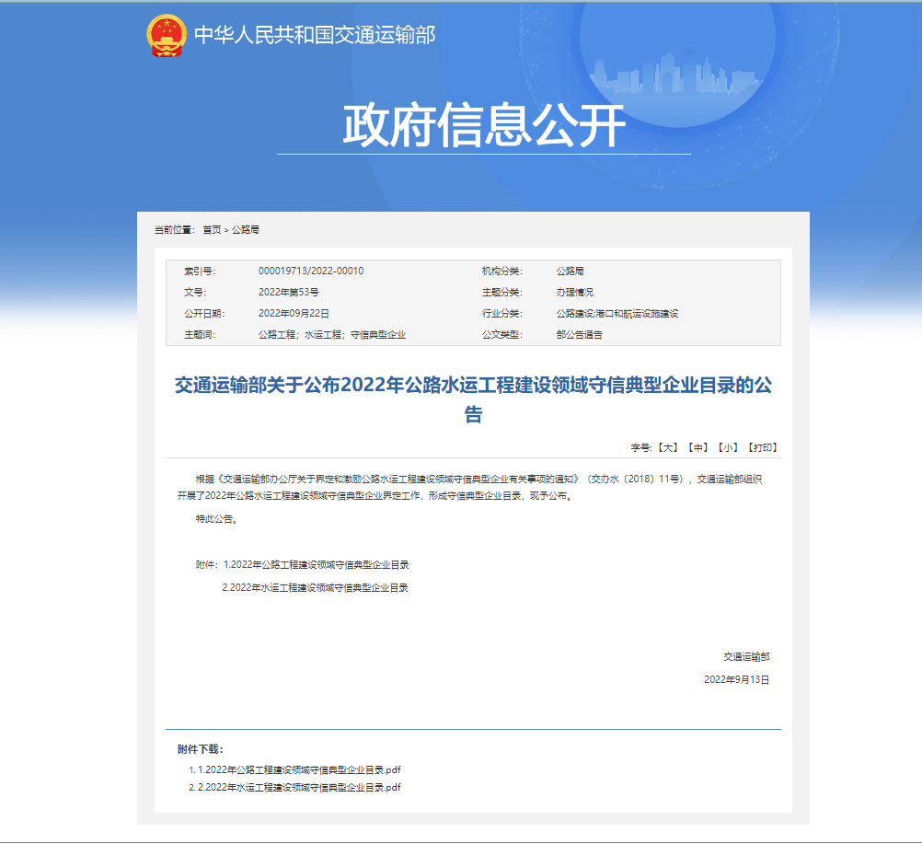The height and width of the screenshot is (844, 922).
Task: Click the national emblem logo
Action: pos(167,35)
